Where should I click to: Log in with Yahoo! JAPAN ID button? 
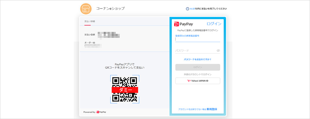pyautogui.click(x=197, y=81)
